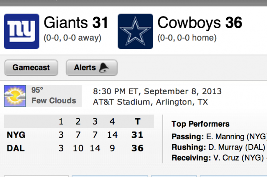267x177 pixels.
Task: Open the Alerts button
Action: point(92,68)
